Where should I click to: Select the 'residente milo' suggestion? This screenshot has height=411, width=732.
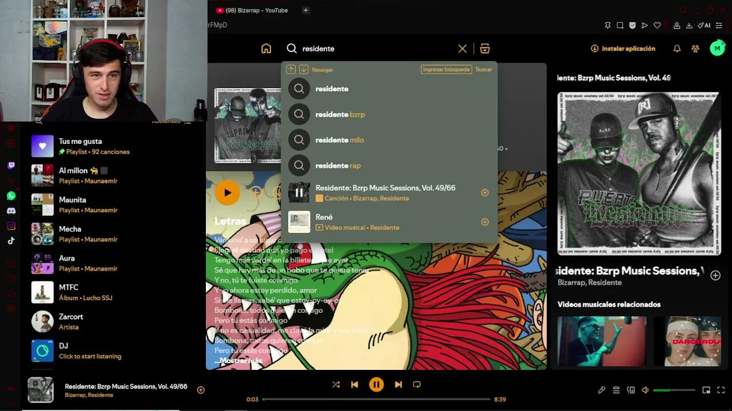point(389,140)
